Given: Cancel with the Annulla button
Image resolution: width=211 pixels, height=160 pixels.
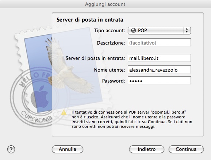Looking at the screenshot, I should click(68, 149).
